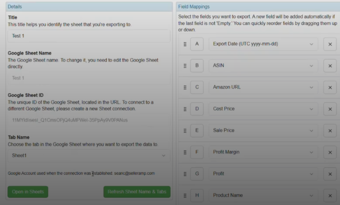
Task: Open the Amazon URL field dropdown
Action: pyautogui.click(x=263, y=87)
